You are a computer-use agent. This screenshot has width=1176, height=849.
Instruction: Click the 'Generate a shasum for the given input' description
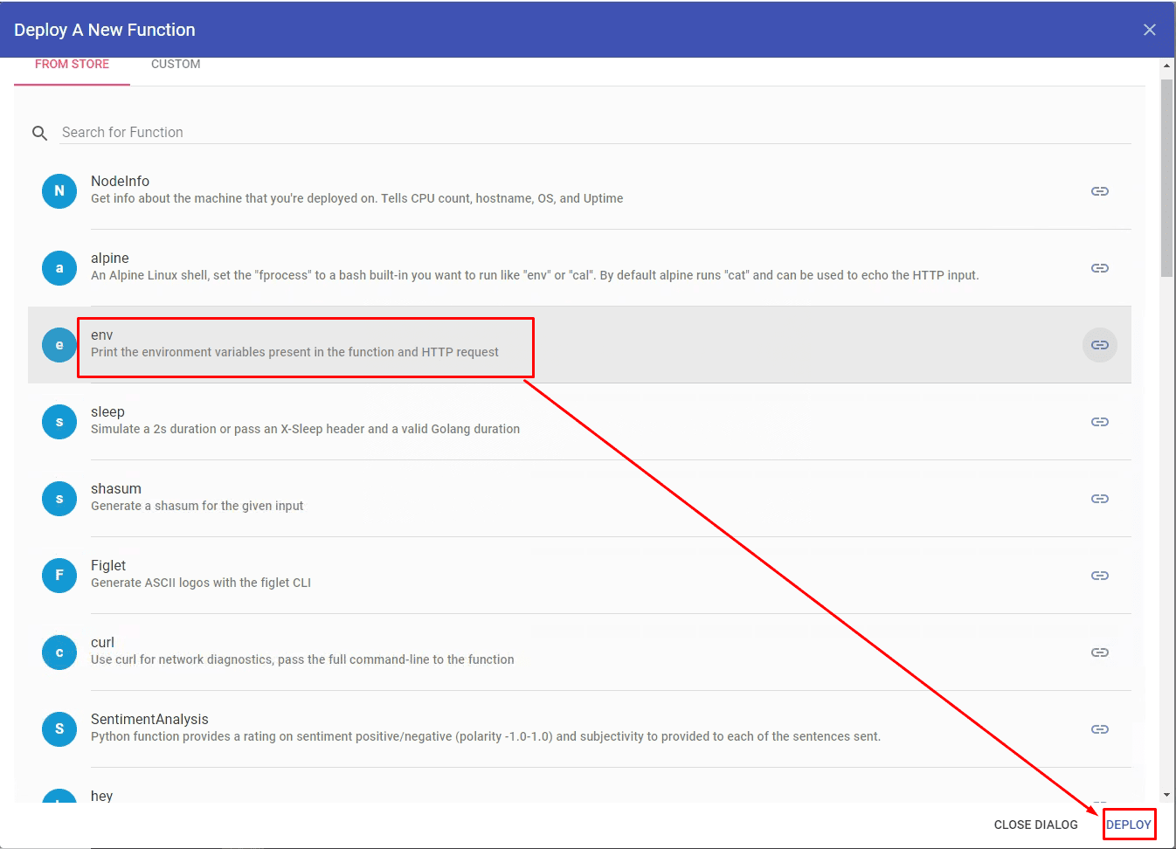click(x=197, y=506)
